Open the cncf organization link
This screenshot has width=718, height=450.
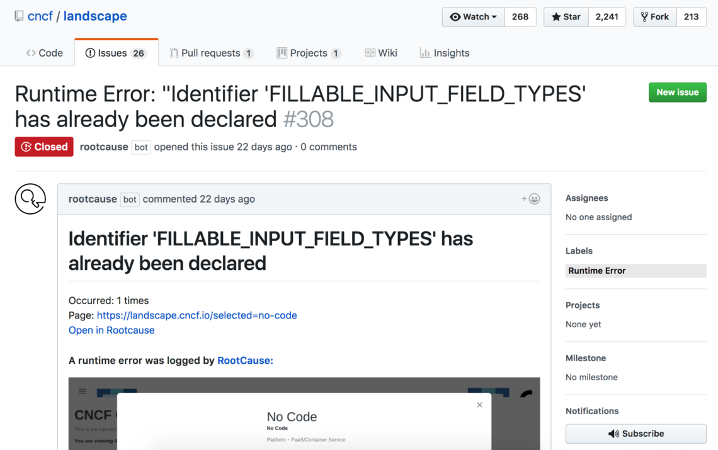(40, 16)
